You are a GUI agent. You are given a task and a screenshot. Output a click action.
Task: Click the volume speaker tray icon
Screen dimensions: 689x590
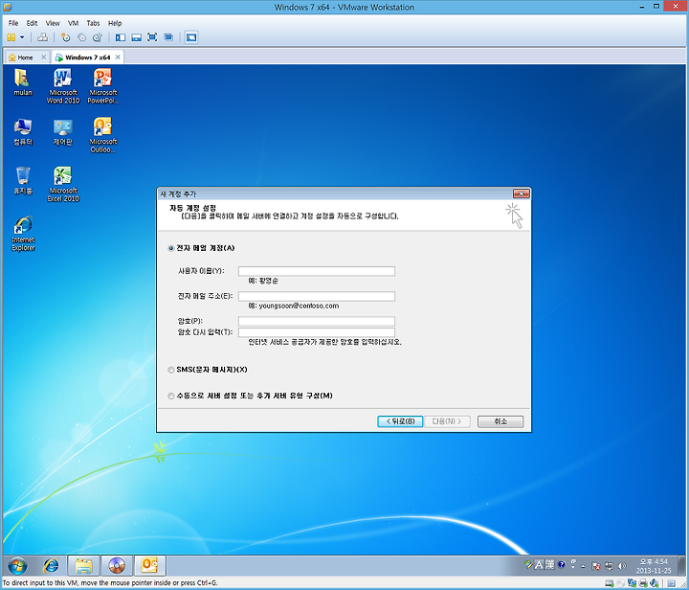622,566
